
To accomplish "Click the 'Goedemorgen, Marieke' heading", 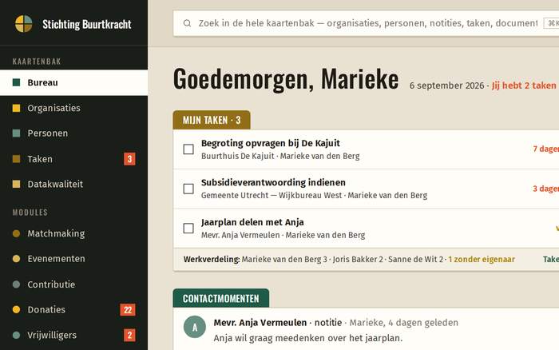I will (x=286, y=79).
